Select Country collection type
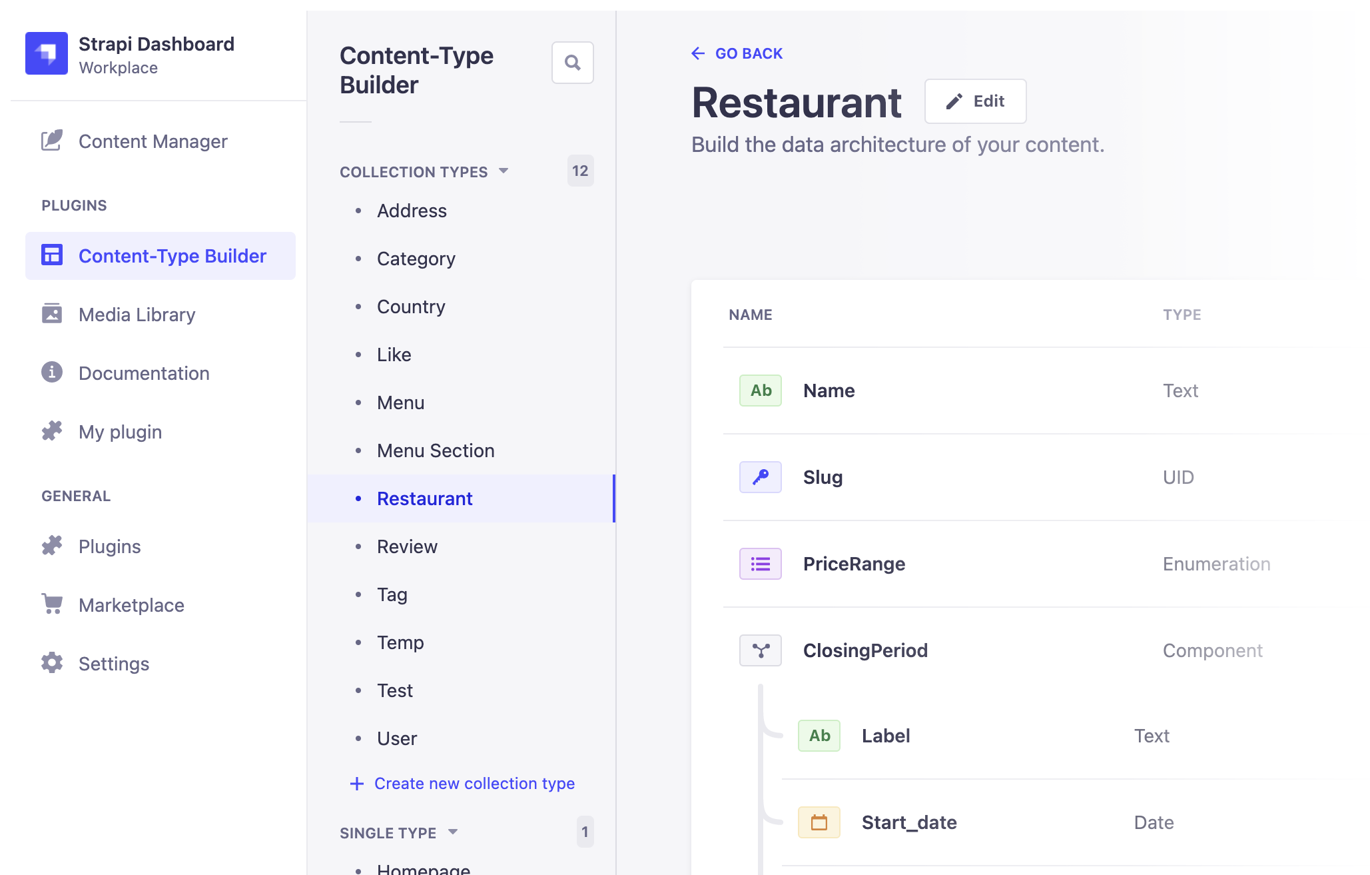The image size is (1370, 875). [x=461, y=307]
